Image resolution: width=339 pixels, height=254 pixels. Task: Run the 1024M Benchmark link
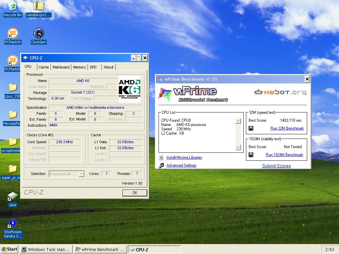(x=284, y=155)
